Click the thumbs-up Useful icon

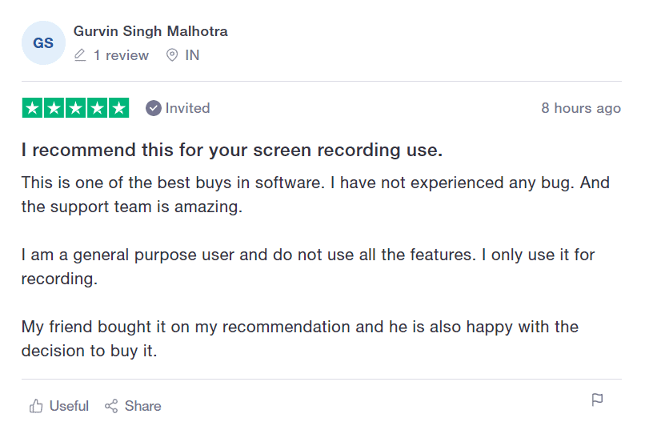pyautogui.click(x=36, y=406)
